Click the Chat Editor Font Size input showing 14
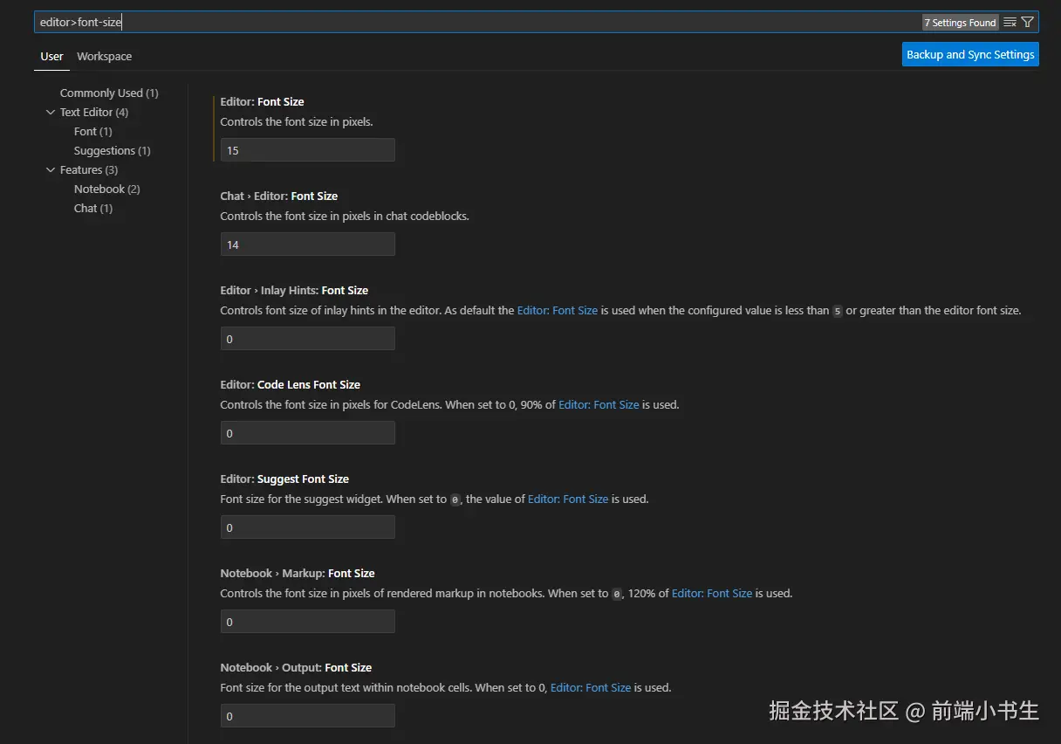The height and width of the screenshot is (744, 1061). (x=307, y=244)
